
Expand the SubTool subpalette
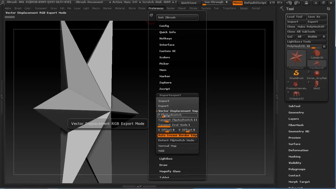click(x=294, y=106)
